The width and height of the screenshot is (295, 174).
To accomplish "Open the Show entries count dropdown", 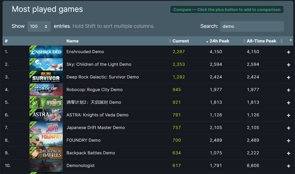I will (x=39, y=26).
